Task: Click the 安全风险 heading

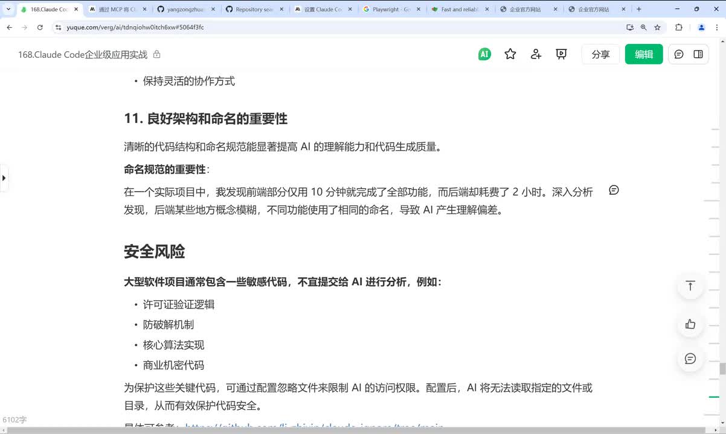Action: point(154,252)
